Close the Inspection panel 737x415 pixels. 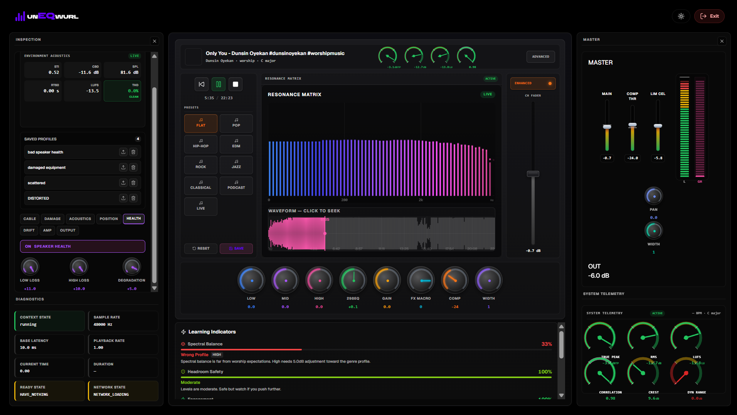(x=155, y=41)
